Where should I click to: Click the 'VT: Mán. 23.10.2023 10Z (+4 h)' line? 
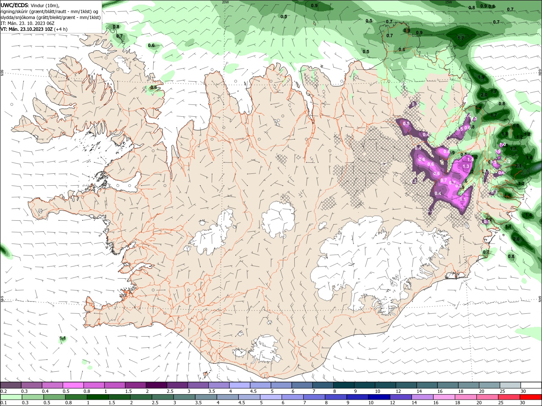[34, 29]
